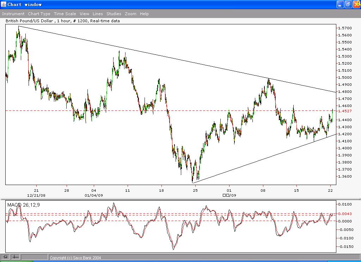Viewport: 361px width, 262px height.
Task: Open the Instrument menu
Action: (13, 14)
